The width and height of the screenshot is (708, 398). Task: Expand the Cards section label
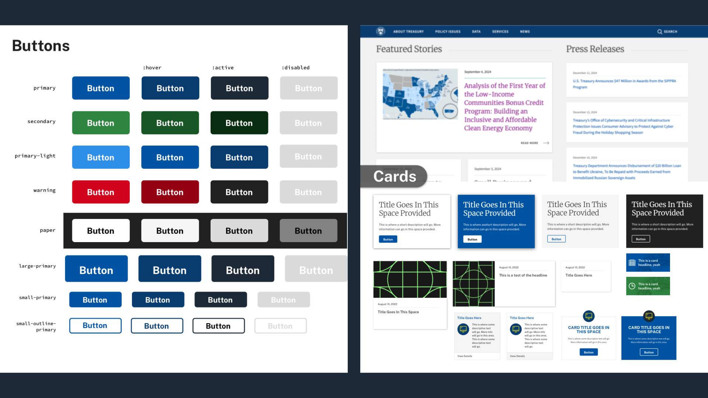(x=394, y=177)
